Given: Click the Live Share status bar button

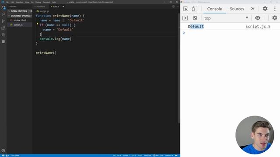Looking at the screenshot, I should coord(15,156).
